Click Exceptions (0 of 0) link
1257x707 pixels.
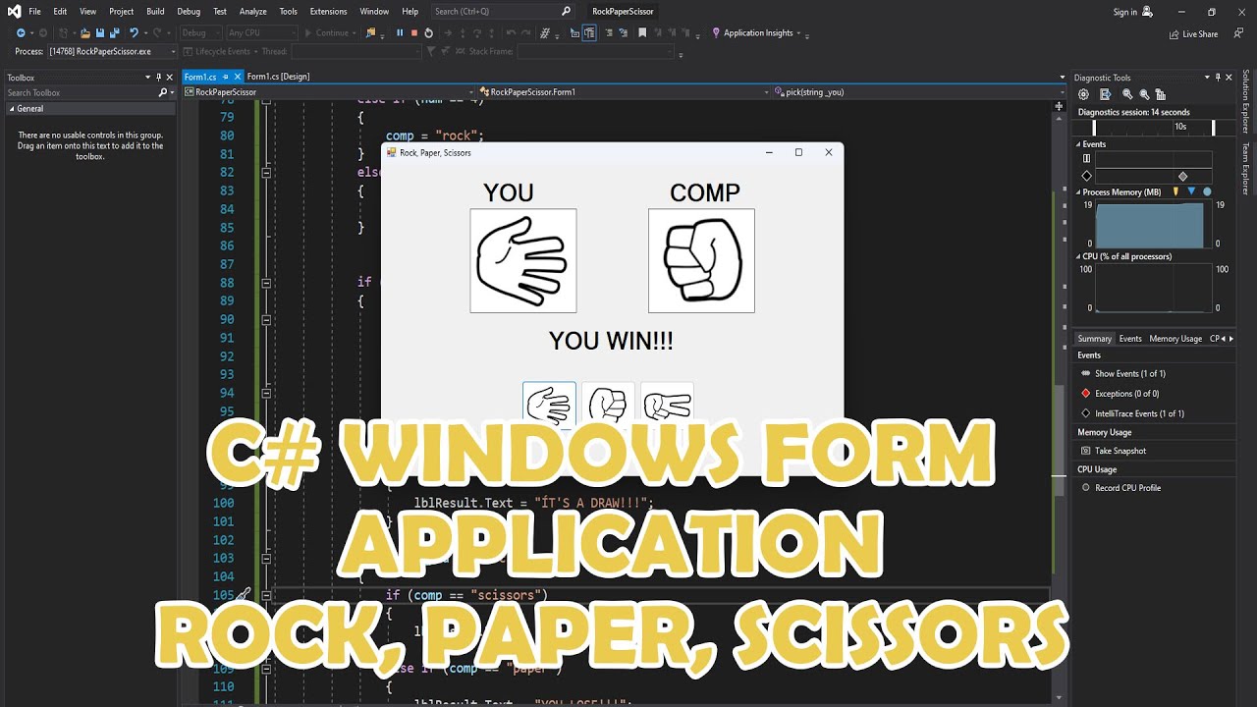(x=1126, y=394)
